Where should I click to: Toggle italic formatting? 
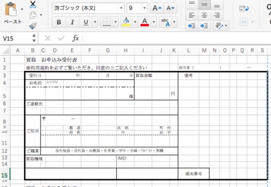pyautogui.click(x=72, y=22)
